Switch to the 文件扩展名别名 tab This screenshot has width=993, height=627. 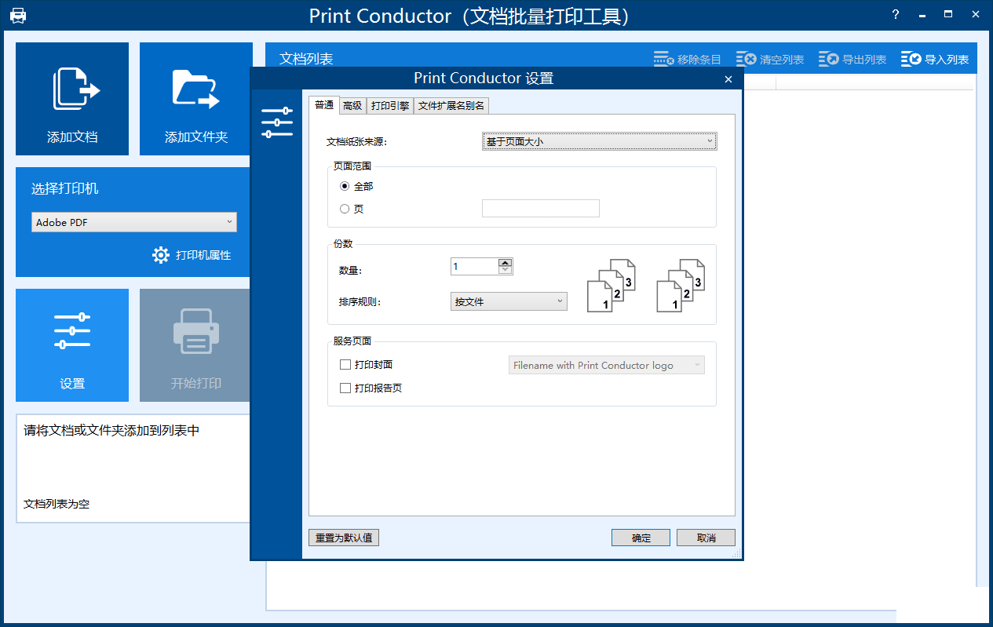(x=451, y=106)
